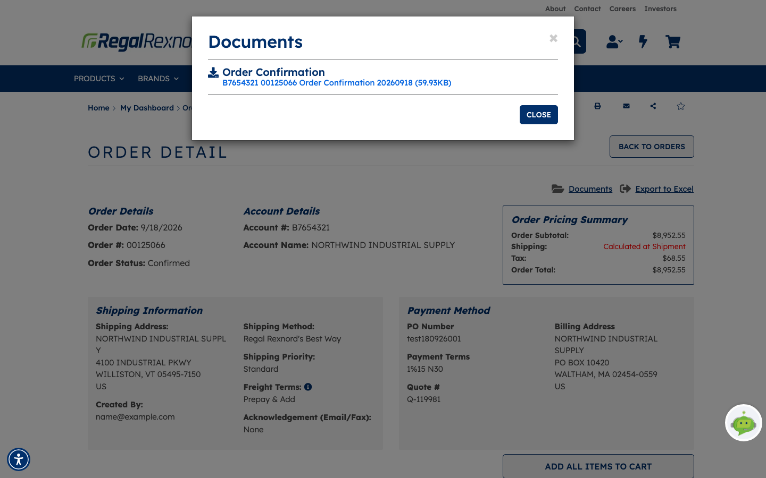
Task: Click the Documents folder icon
Action: [557, 189]
